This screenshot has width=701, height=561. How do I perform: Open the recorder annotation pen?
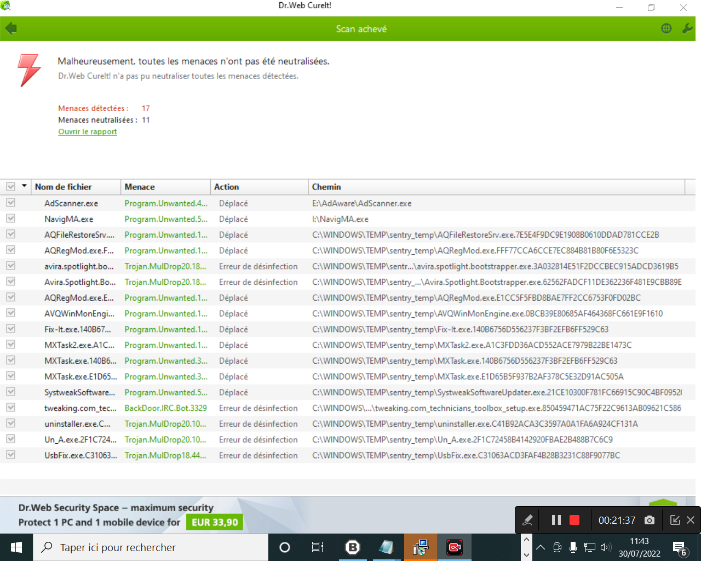click(x=527, y=520)
